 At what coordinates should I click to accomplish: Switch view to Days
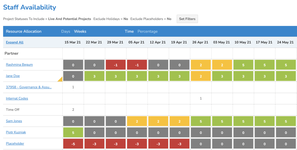click(x=66, y=31)
